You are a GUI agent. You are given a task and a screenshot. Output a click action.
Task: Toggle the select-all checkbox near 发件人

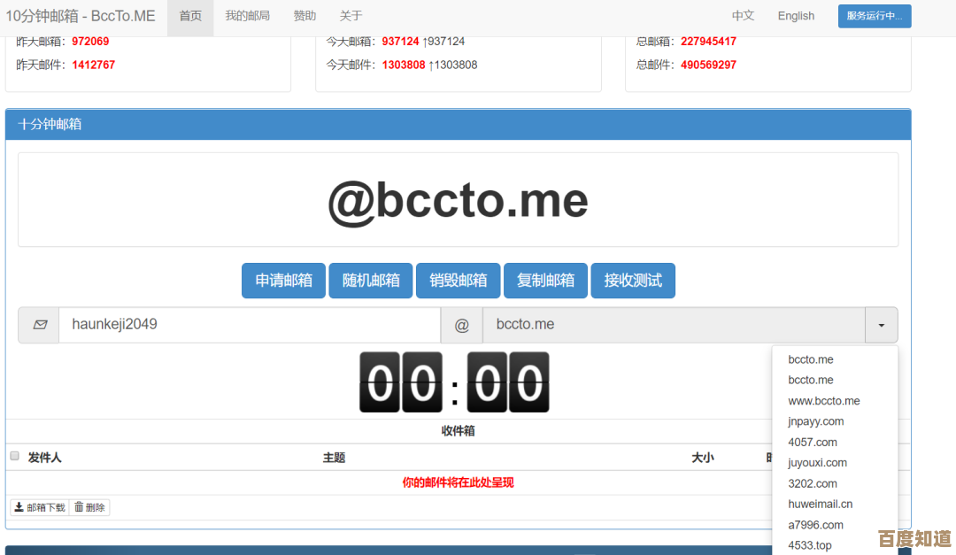pos(14,456)
